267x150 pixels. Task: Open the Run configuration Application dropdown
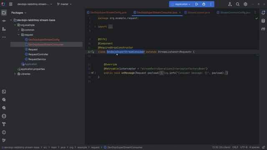pos(181,4)
